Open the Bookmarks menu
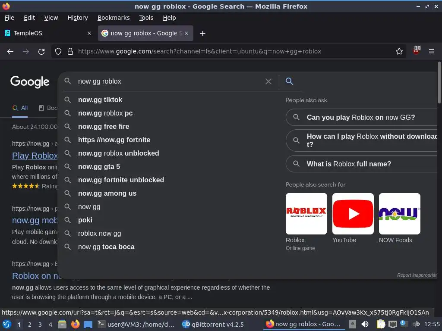Image resolution: width=442 pixels, height=331 pixels. point(114,18)
